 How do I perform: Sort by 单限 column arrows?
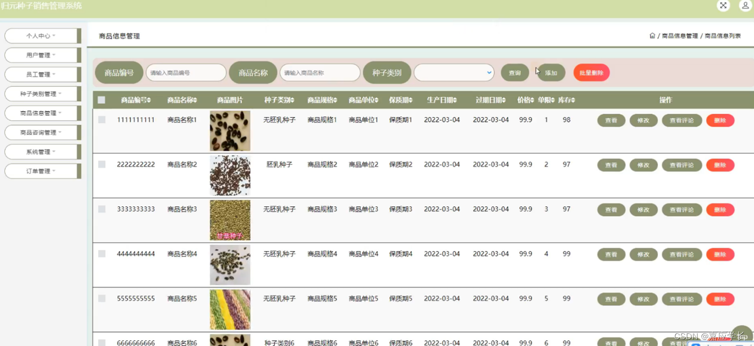(x=553, y=100)
